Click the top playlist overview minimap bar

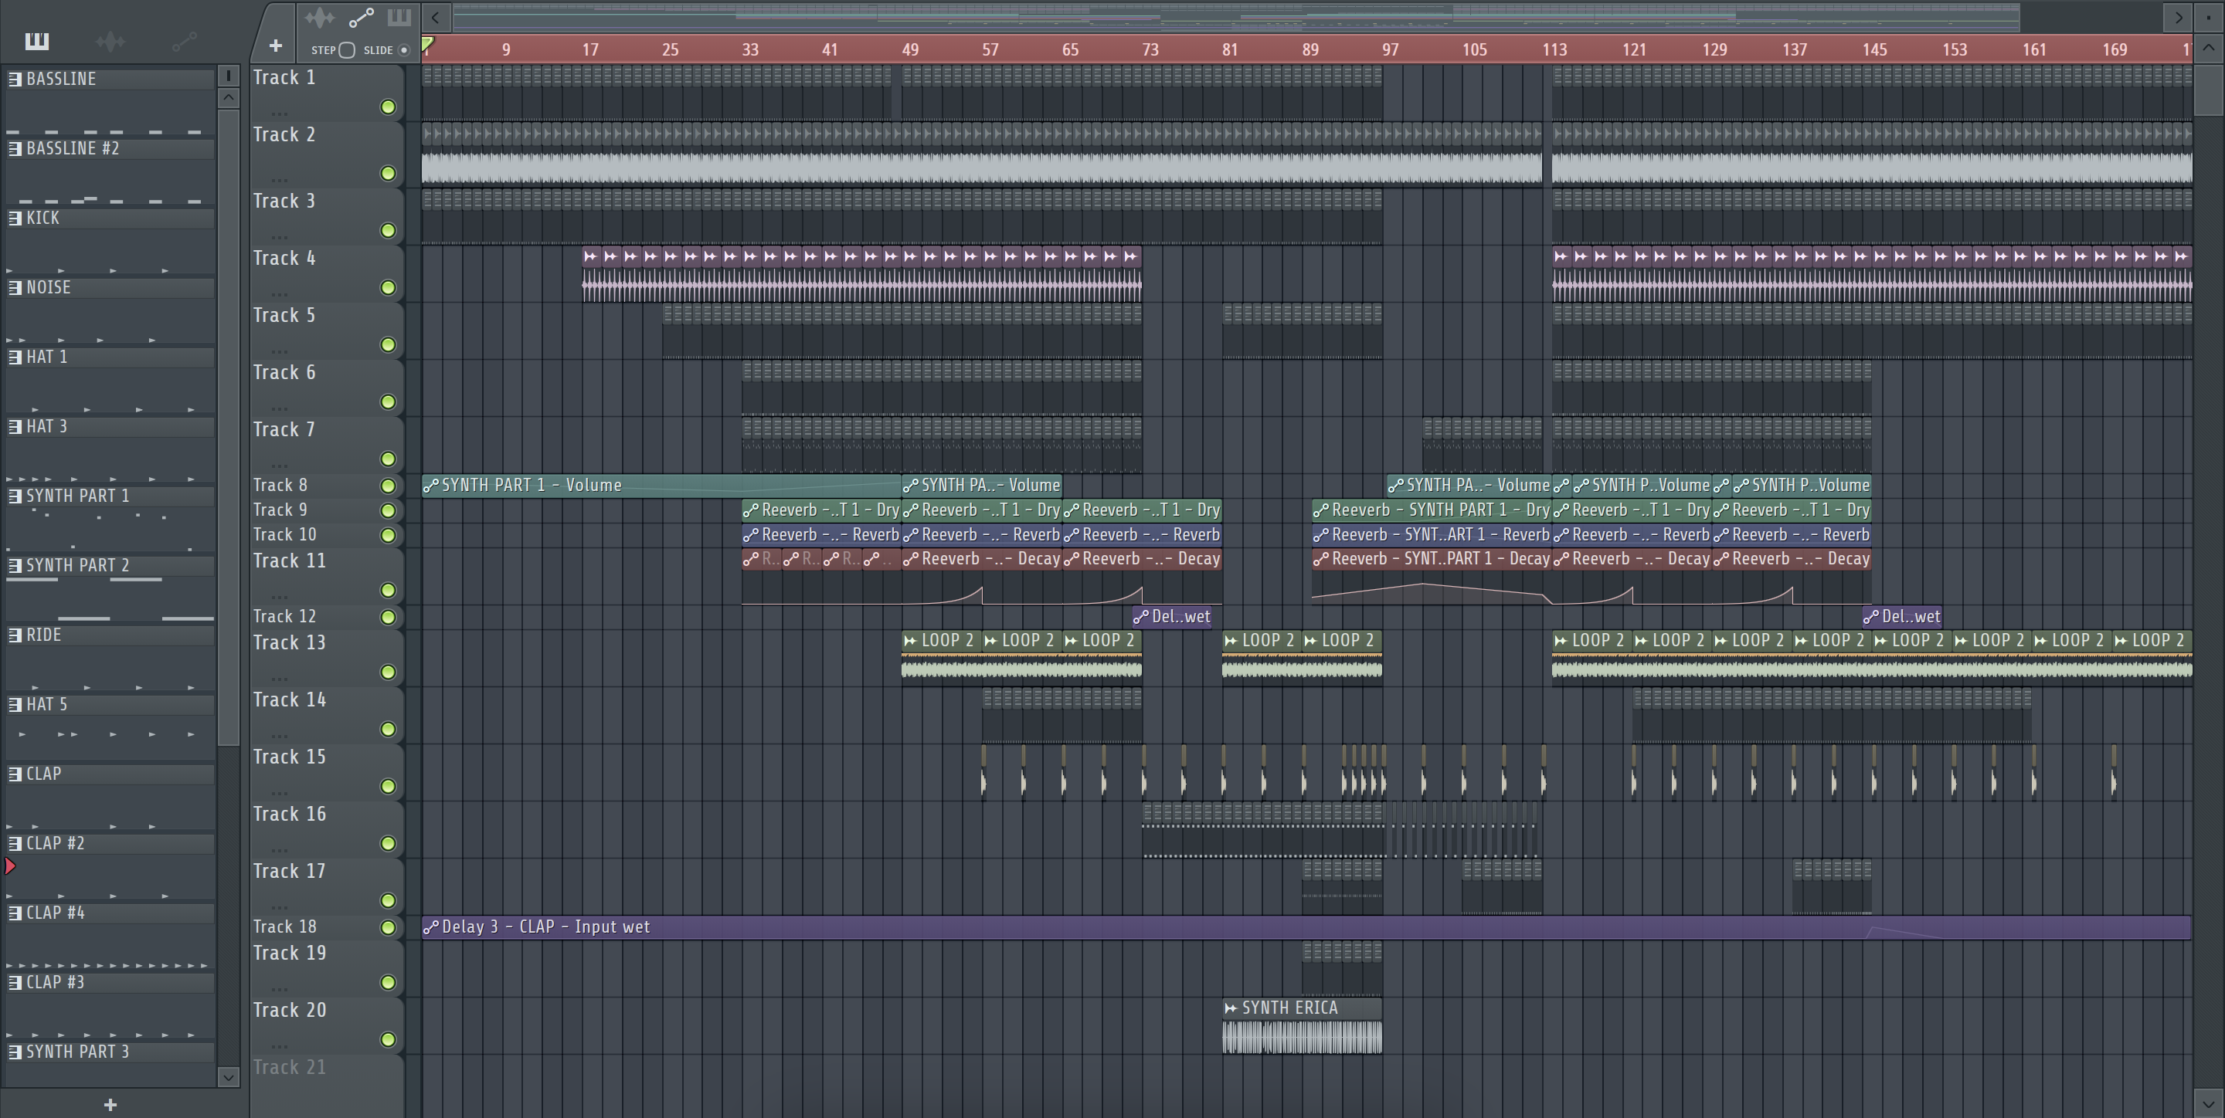click(x=1235, y=16)
